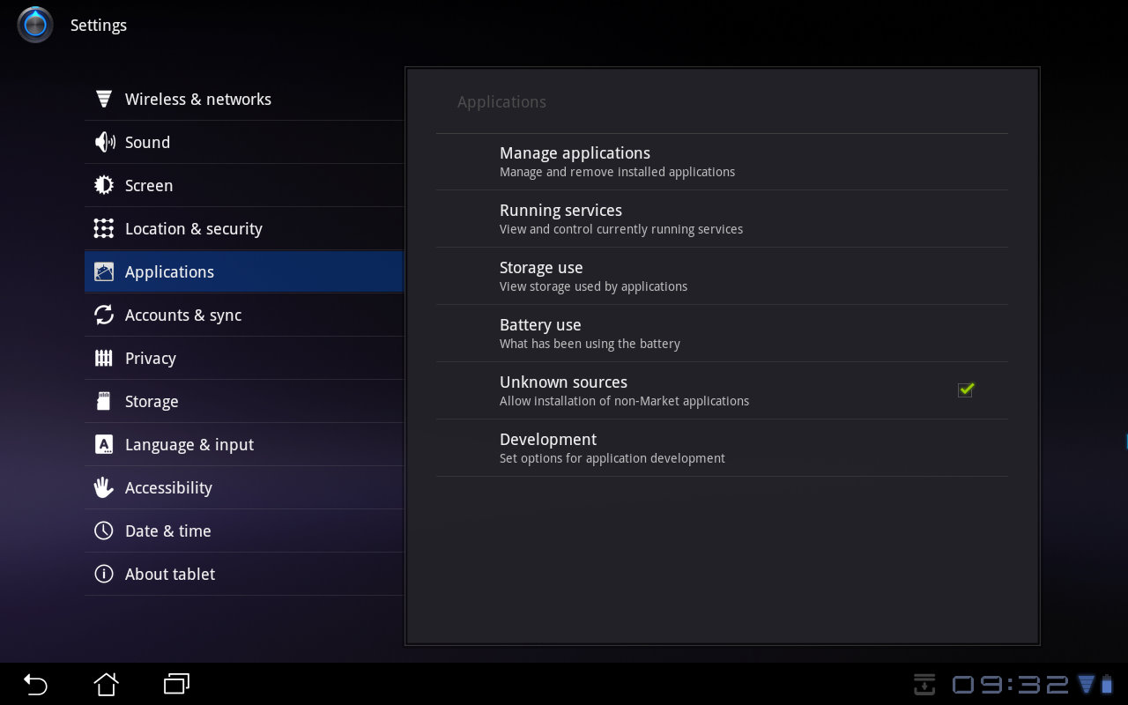Tap the Back arrow in the system bar
This screenshot has height=705, width=1128.
point(35,684)
